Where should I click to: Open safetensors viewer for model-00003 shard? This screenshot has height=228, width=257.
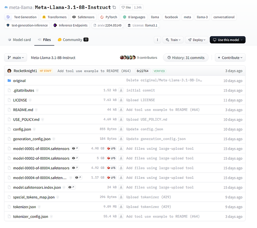click(75, 168)
